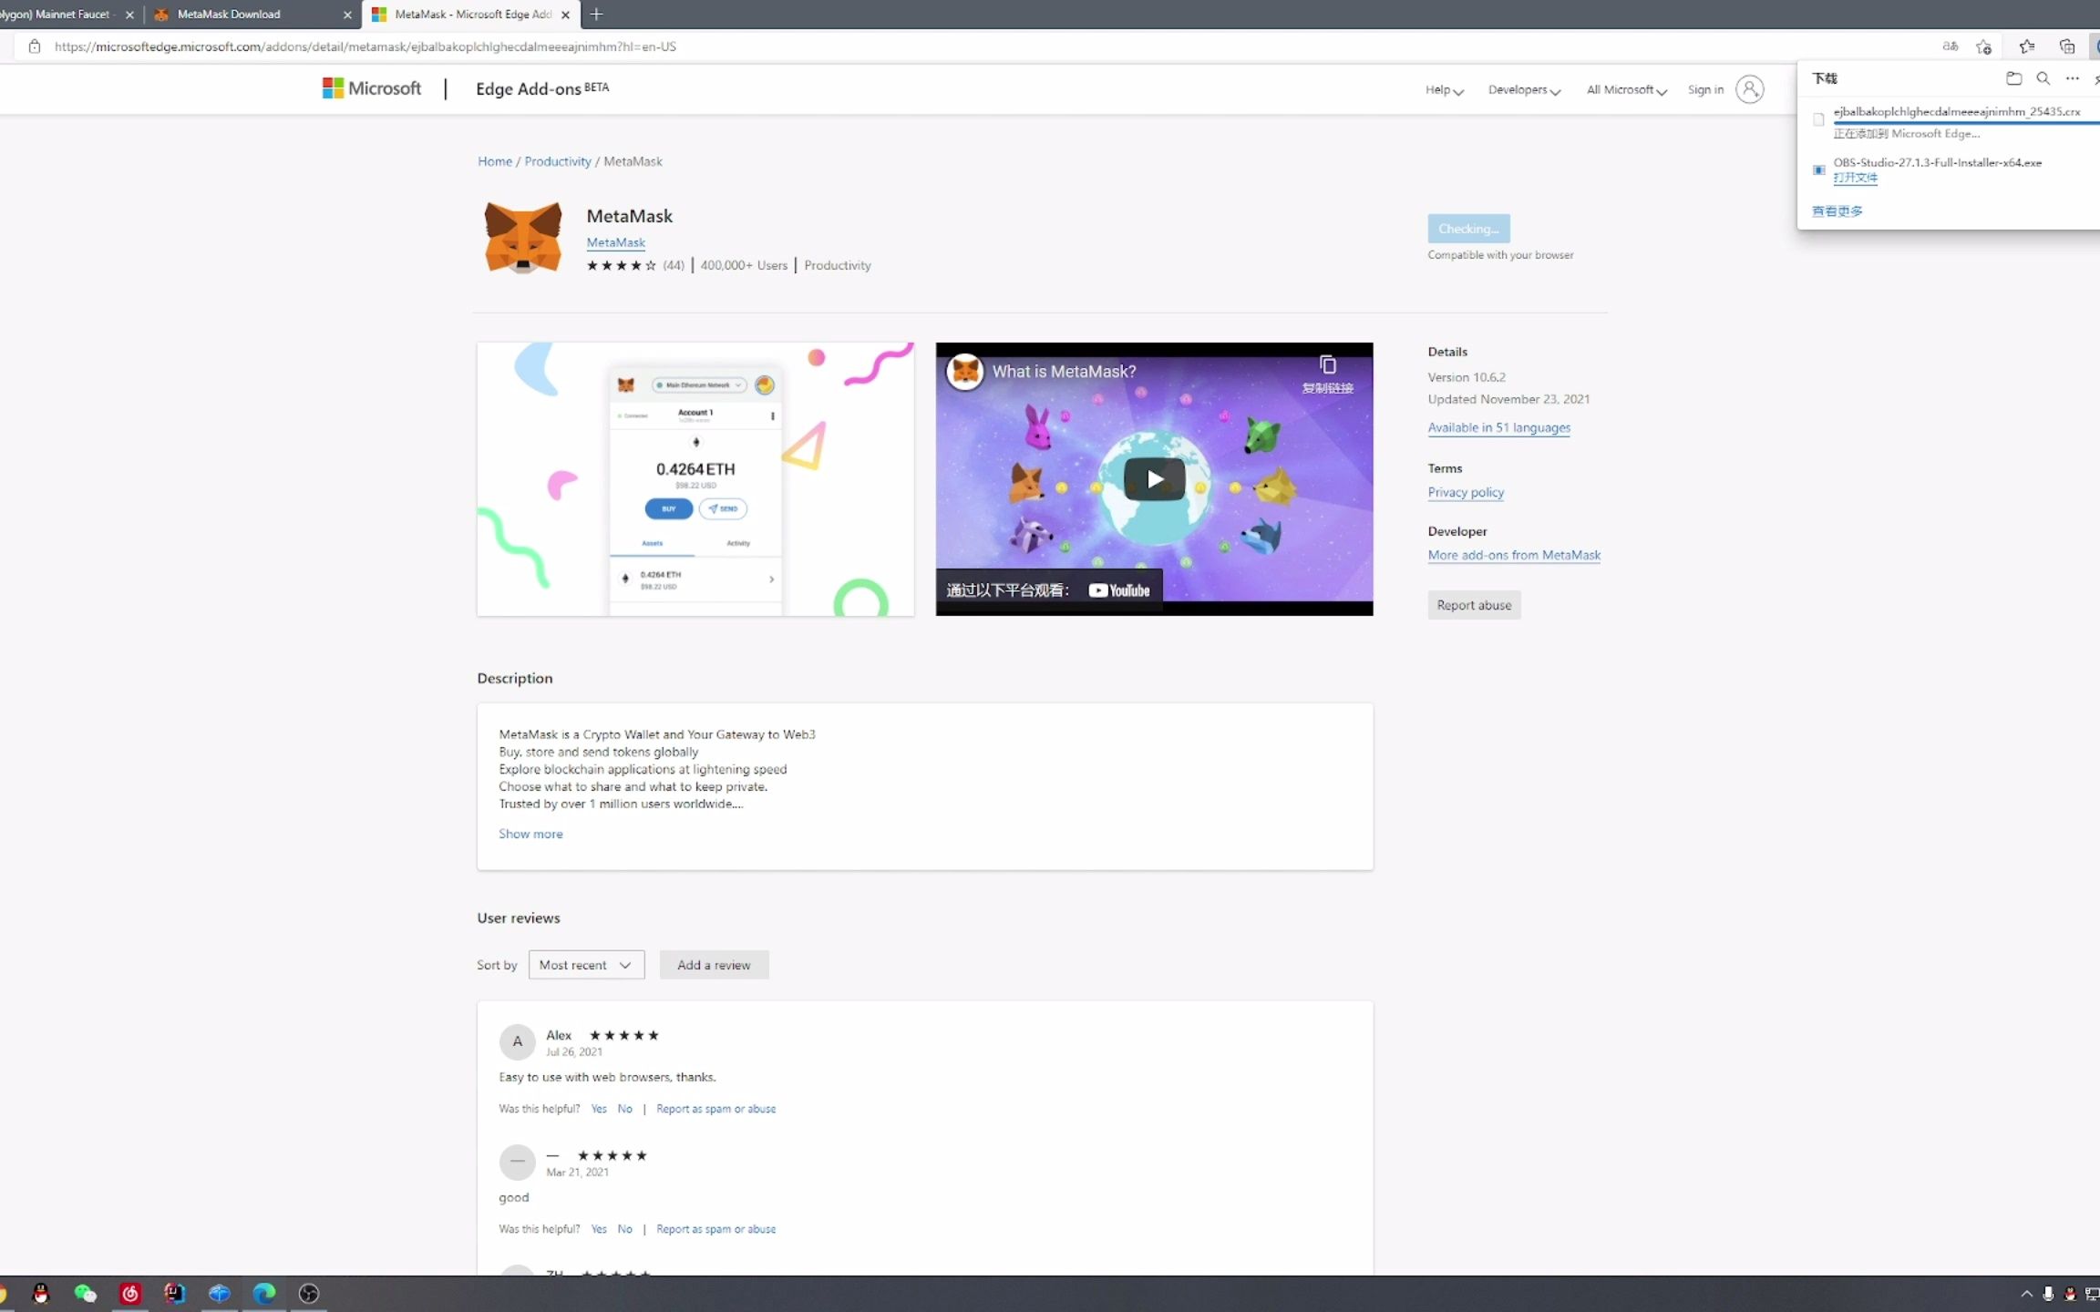Click the lock icon beside the URL
This screenshot has height=1312, width=2100.
pos(35,46)
